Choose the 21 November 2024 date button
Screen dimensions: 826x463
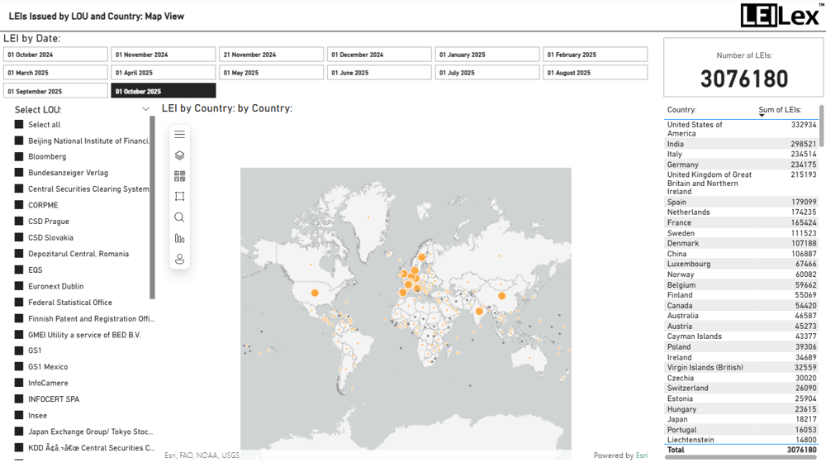[x=271, y=55]
